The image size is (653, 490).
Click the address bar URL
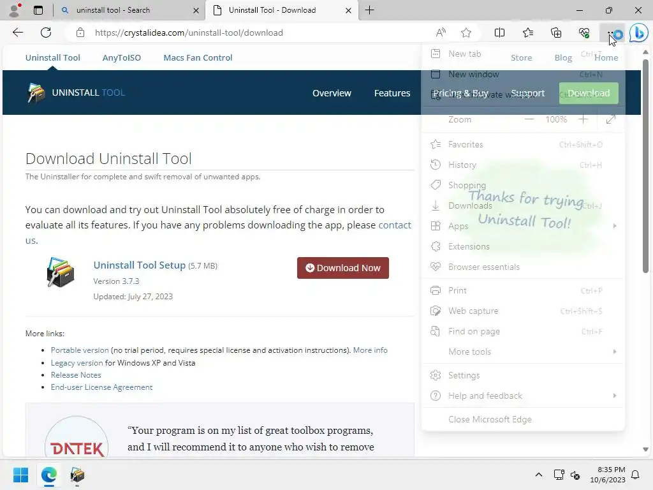point(189,33)
